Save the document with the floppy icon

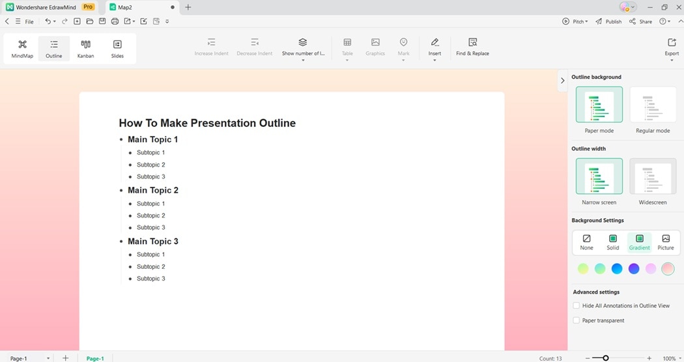click(102, 21)
